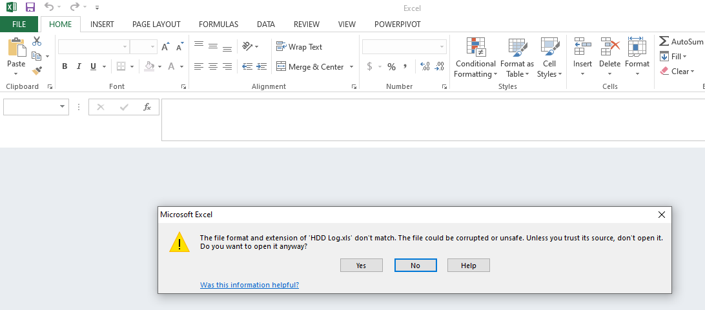This screenshot has height=310, width=705.
Task: Click the Copy icon
Action: pos(36,56)
